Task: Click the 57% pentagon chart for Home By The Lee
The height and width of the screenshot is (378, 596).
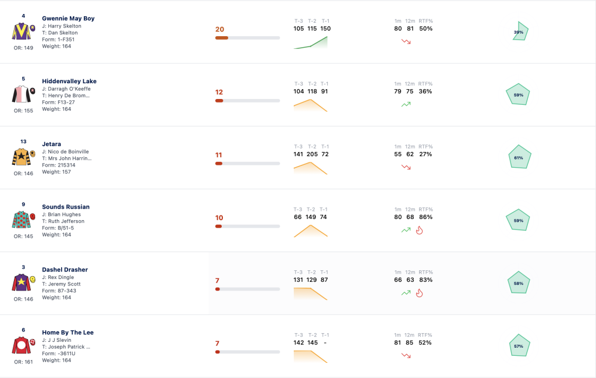Action: pyautogui.click(x=519, y=345)
